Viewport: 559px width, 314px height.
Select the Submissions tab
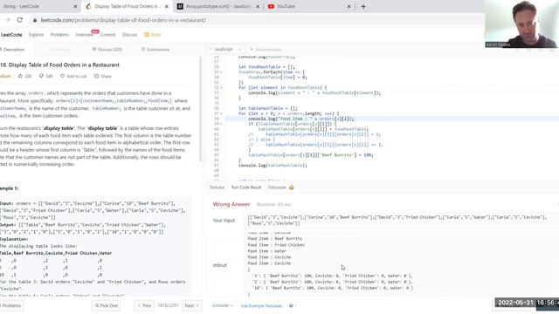click(x=155, y=50)
